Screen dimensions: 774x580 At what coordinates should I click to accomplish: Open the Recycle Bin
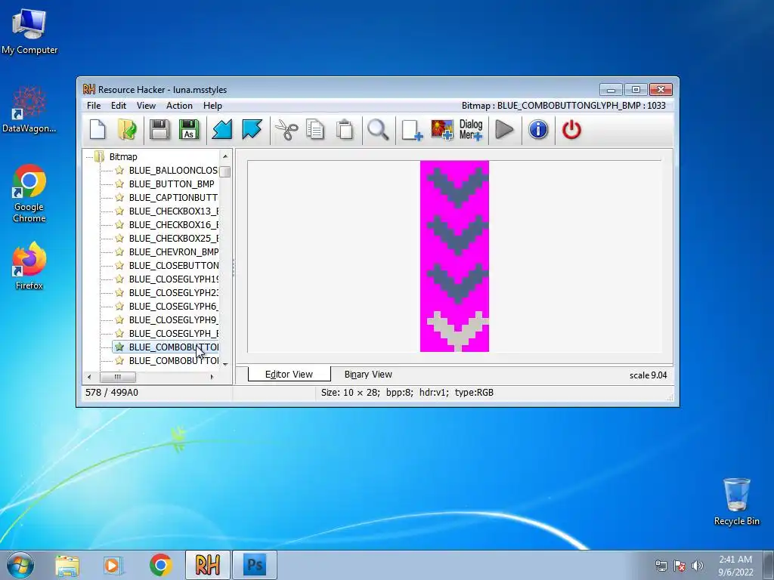point(736,501)
